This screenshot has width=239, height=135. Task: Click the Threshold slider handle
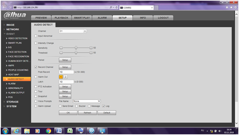[76, 52]
